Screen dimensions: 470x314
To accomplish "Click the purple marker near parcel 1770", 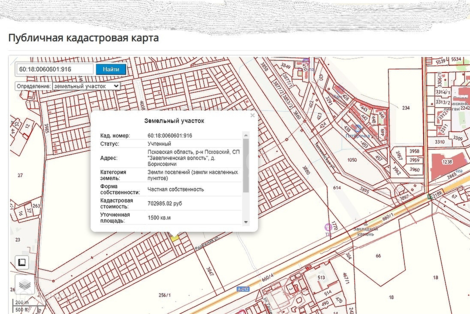I will [328, 227].
